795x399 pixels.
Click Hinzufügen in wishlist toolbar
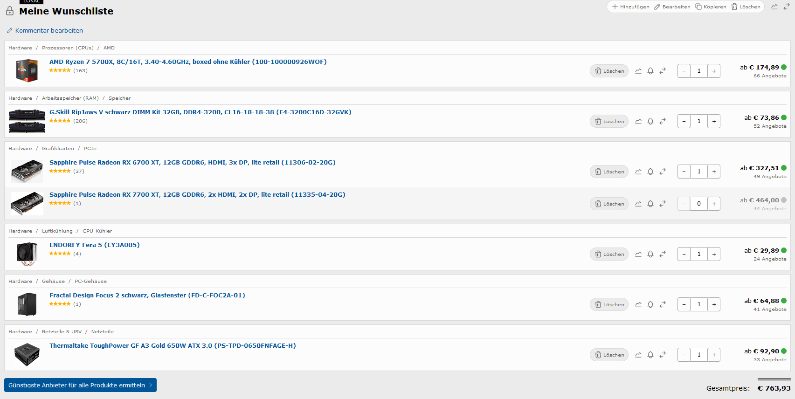click(631, 7)
